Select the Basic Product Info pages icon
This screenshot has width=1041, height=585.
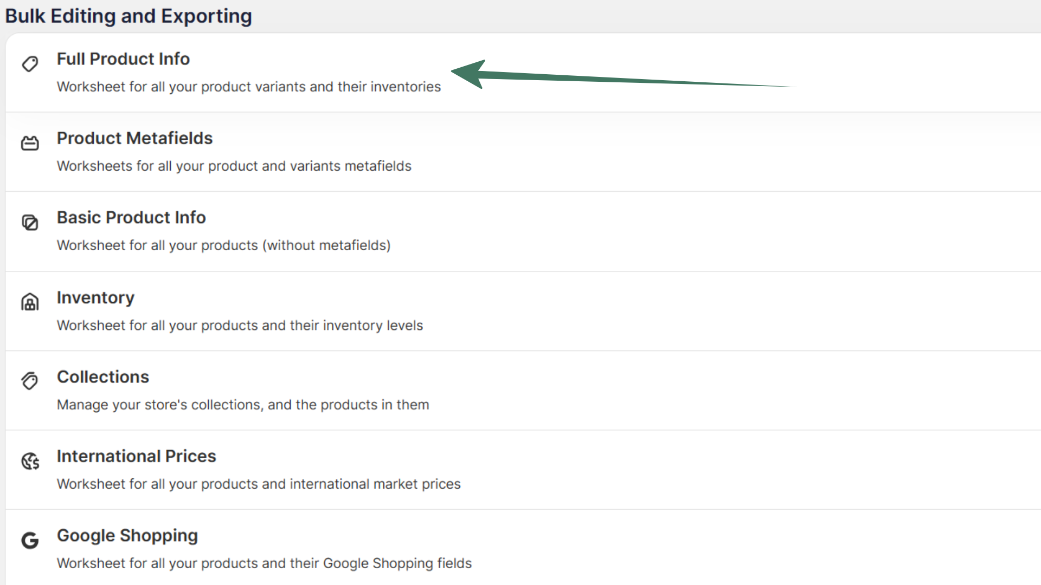[x=30, y=222]
